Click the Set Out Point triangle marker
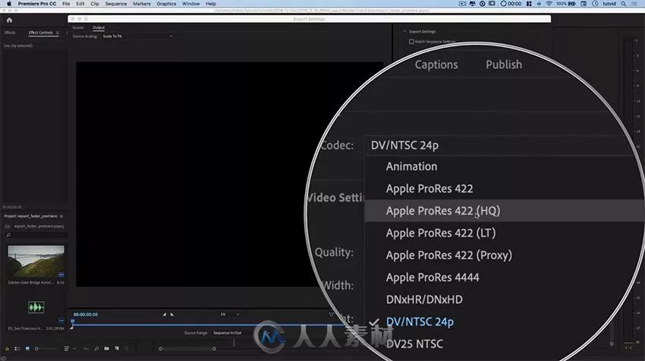Image resolution: width=645 pixels, height=361 pixels. 172,314
